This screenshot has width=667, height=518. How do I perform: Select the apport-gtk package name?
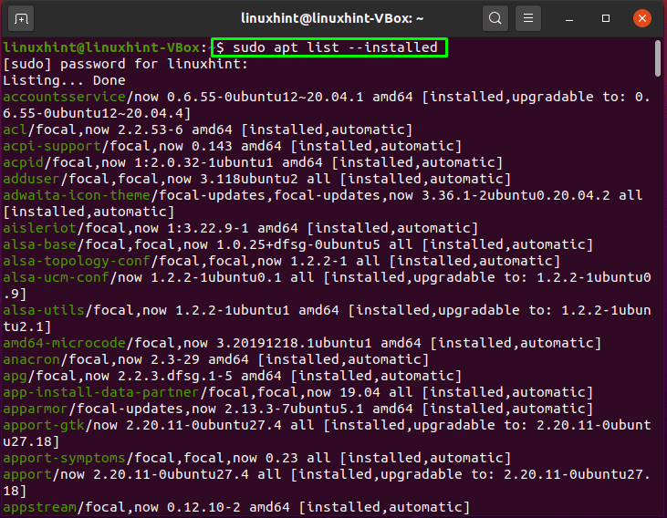[x=44, y=425]
